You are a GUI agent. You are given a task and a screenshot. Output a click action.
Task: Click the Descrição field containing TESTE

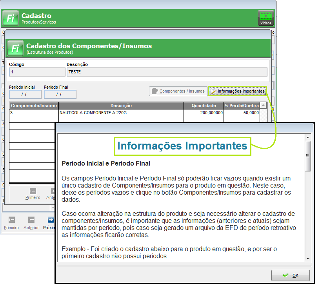click(167, 72)
